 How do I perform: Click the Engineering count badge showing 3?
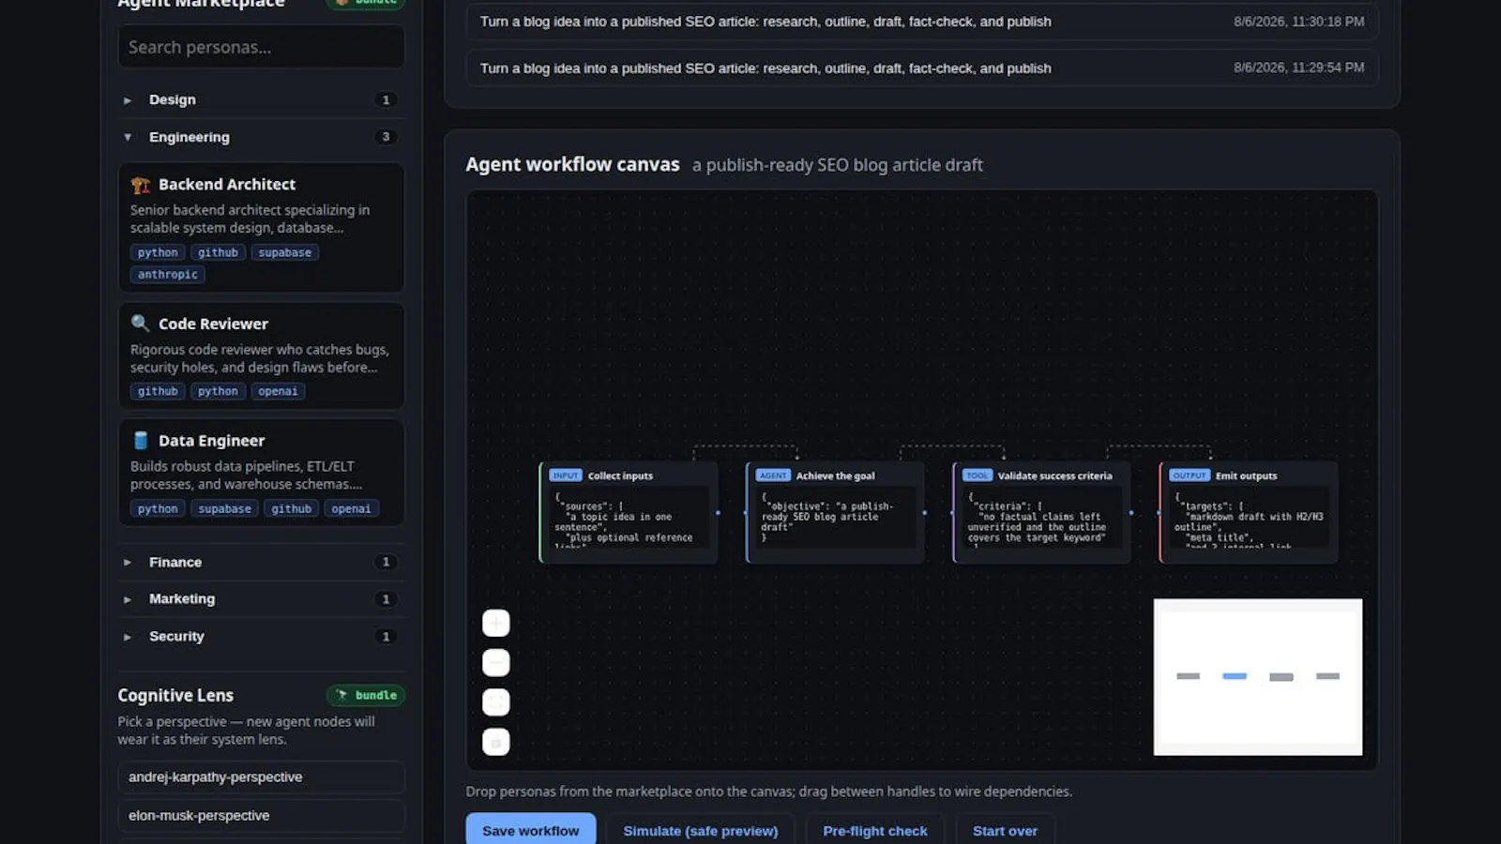(386, 137)
